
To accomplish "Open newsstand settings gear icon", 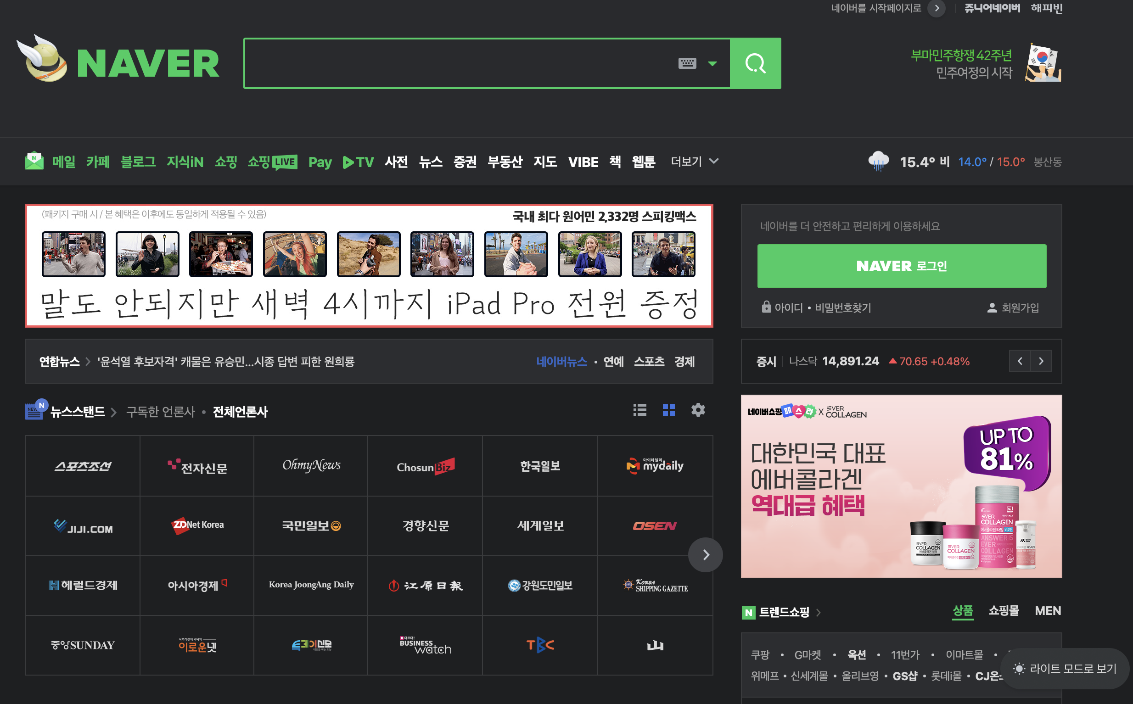I will (698, 410).
